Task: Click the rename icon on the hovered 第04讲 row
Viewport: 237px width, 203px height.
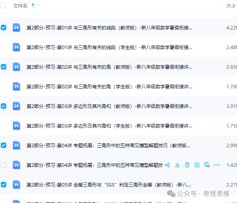Action: [197, 165]
